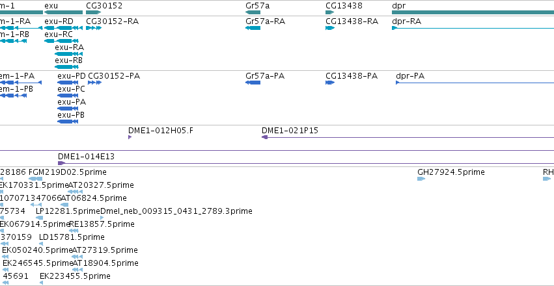The image size is (554, 286).
Task: Select the CG30152 gene bar glyph
Action: (x=94, y=12)
